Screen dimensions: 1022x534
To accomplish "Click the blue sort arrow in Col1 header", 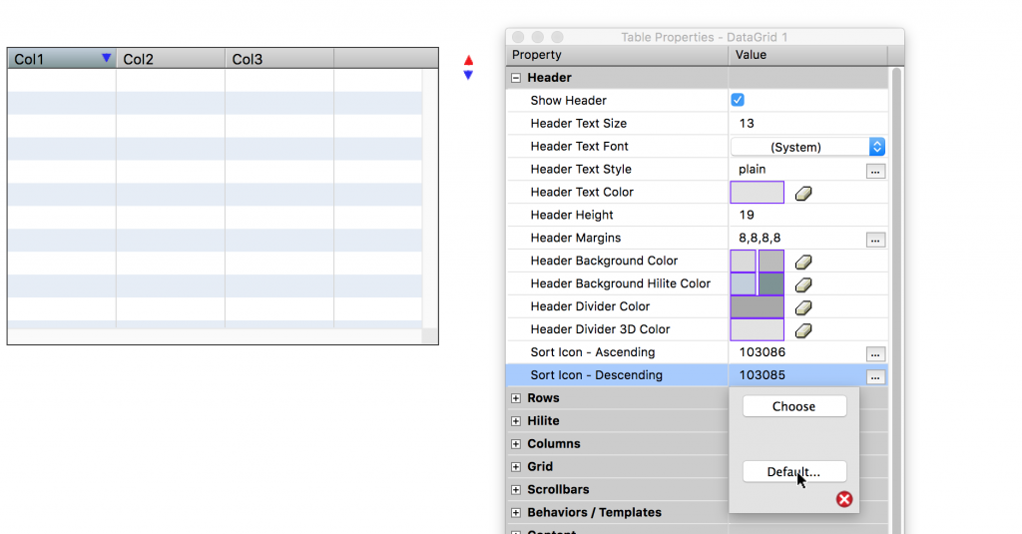I will coord(106,59).
